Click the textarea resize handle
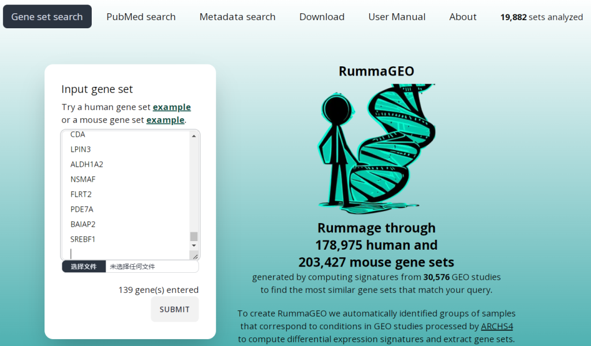591x346 pixels. point(195,257)
